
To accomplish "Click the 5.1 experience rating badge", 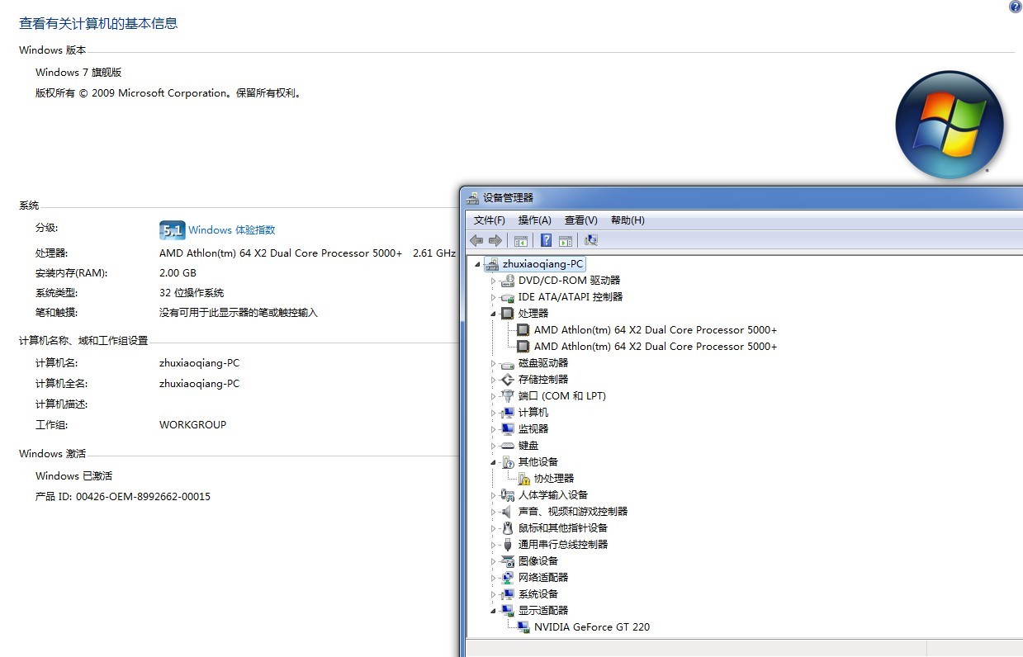I will click(172, 230).
